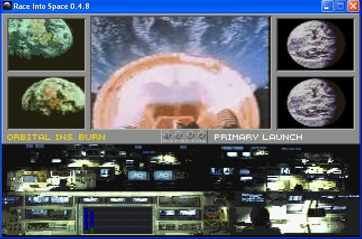Click the two blue monitors in mission control
This screenshot has width=362, height=239.
[x=151, y=175]
